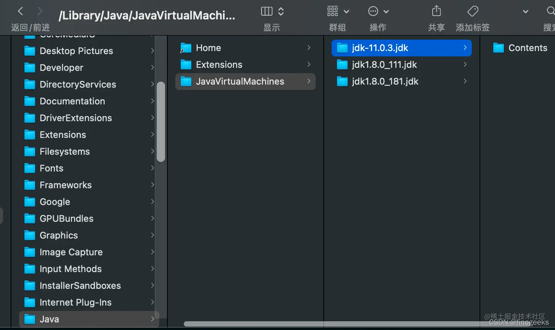Click the GPUBundles folder icon

point(30,218)
